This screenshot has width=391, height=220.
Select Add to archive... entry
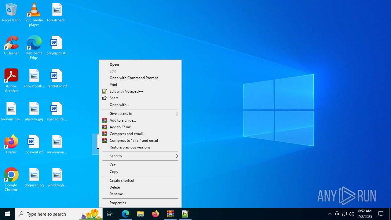pyautogui.click(x=140, y=120)
